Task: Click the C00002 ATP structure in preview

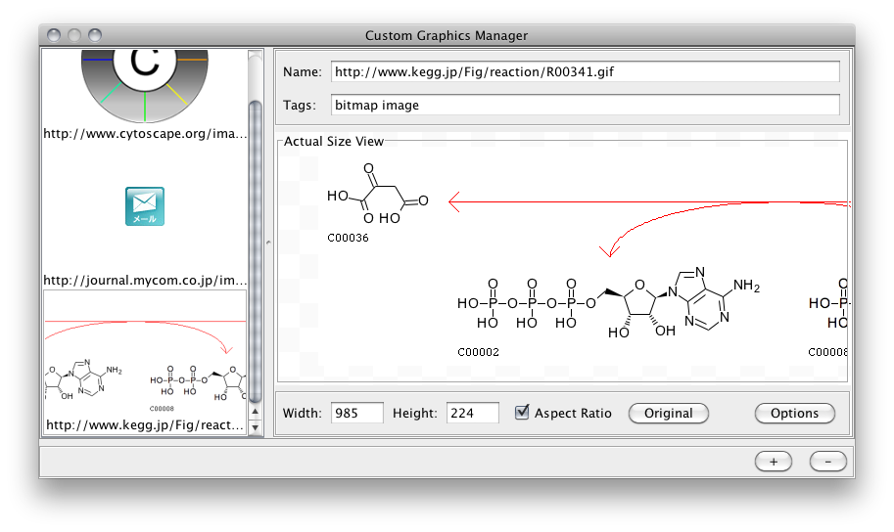Action: click(x=607, y=303)
